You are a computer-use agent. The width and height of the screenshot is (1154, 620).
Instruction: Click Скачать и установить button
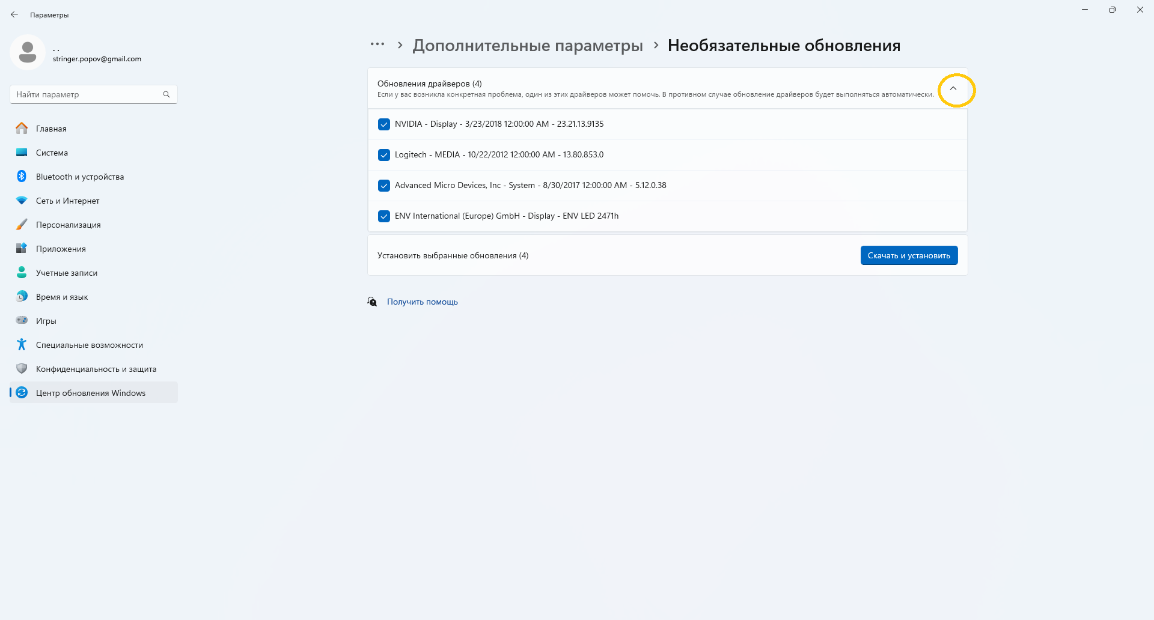point(909,255)
